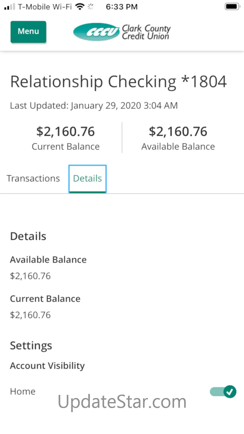Tap the battery icon in status bar

232,7
